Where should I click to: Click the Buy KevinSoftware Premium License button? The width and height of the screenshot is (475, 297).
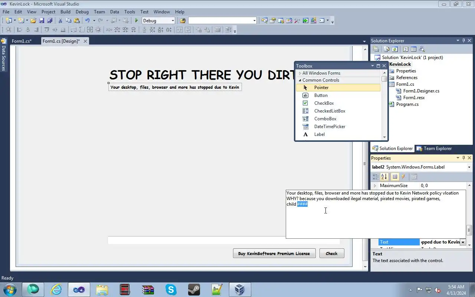[x=274, y=254]
